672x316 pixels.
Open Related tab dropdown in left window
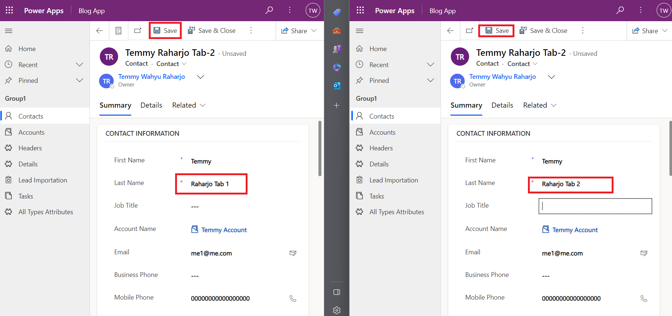coord(189,105)
